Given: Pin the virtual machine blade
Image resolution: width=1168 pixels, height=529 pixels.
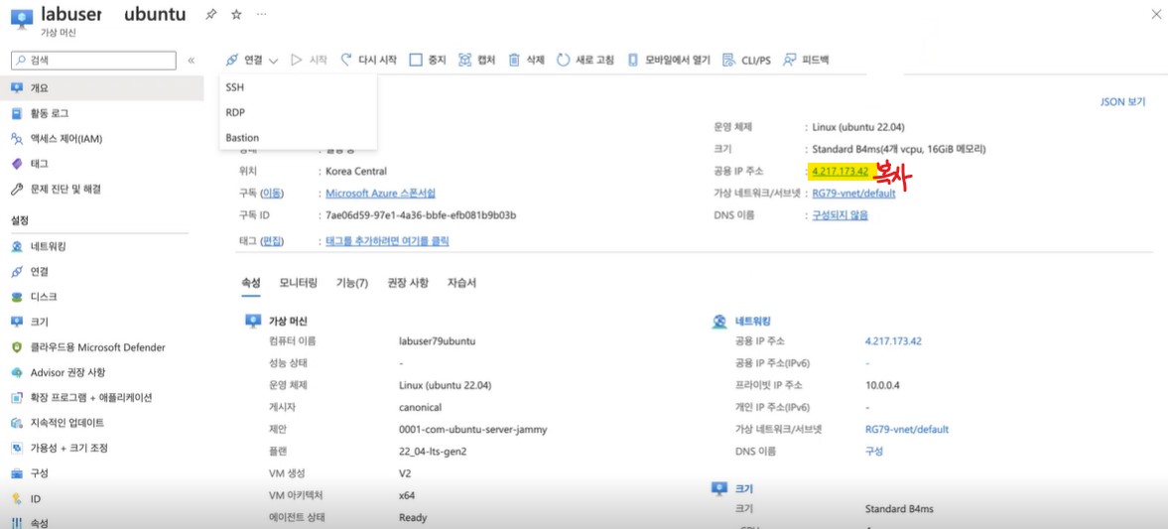Looking at the screenshot, I should tap(210, 15).
